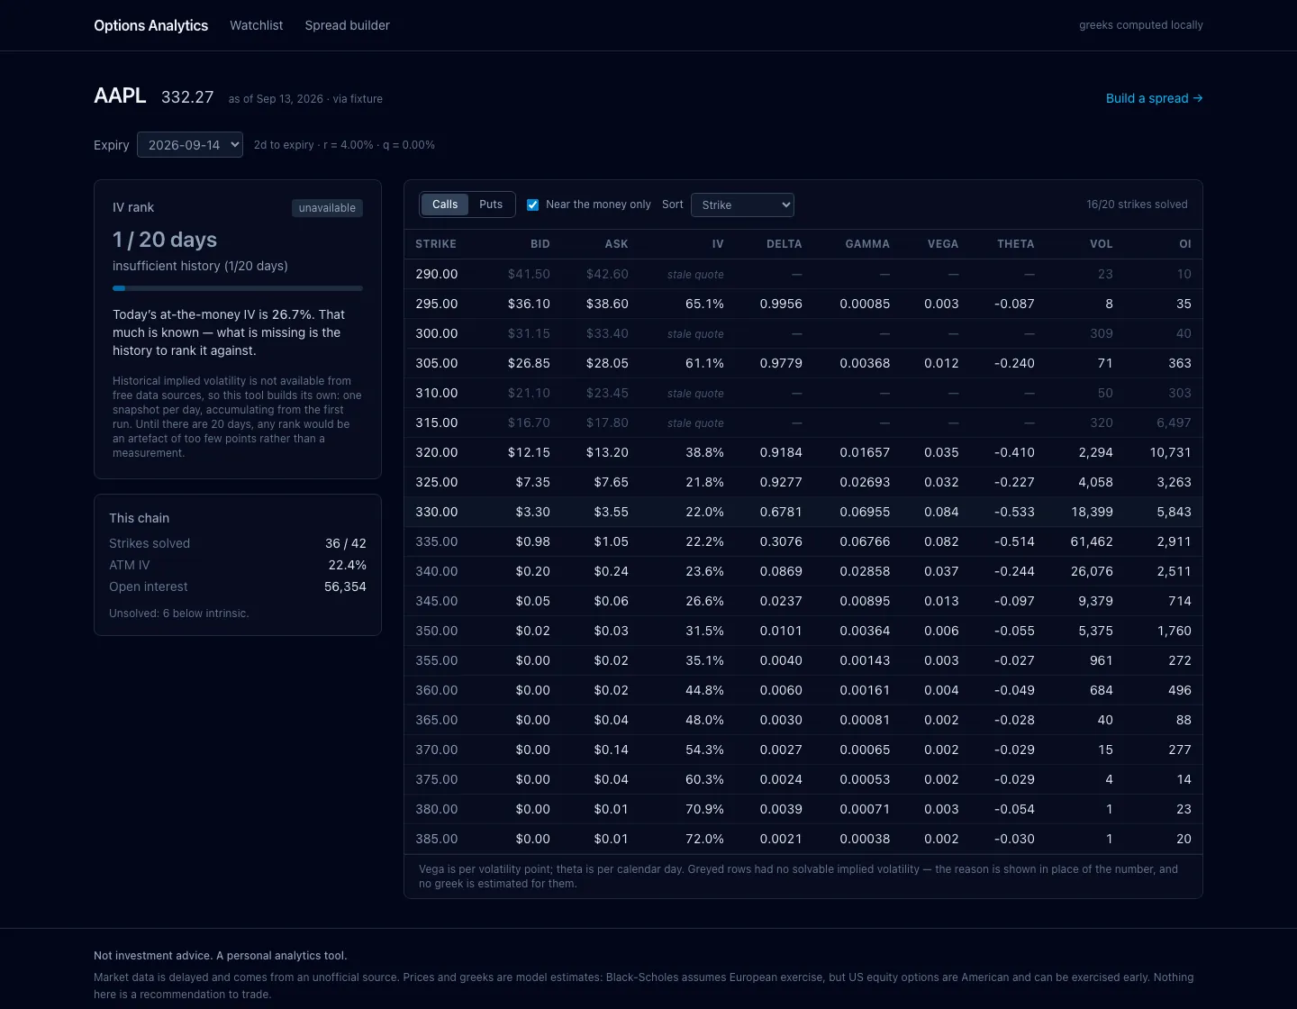Follow the Build a spread link

click(x=1154, y=98)
